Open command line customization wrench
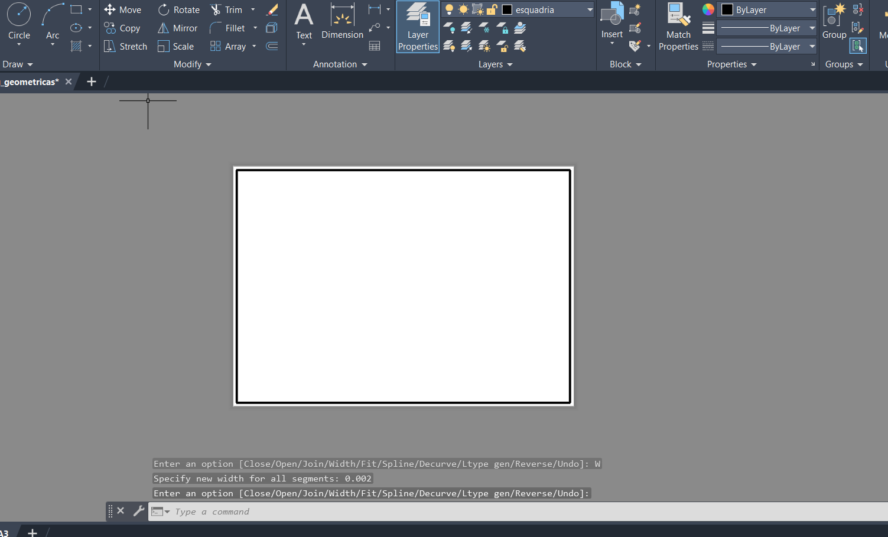Screen dimensions: 888x537 click(138, 511)
